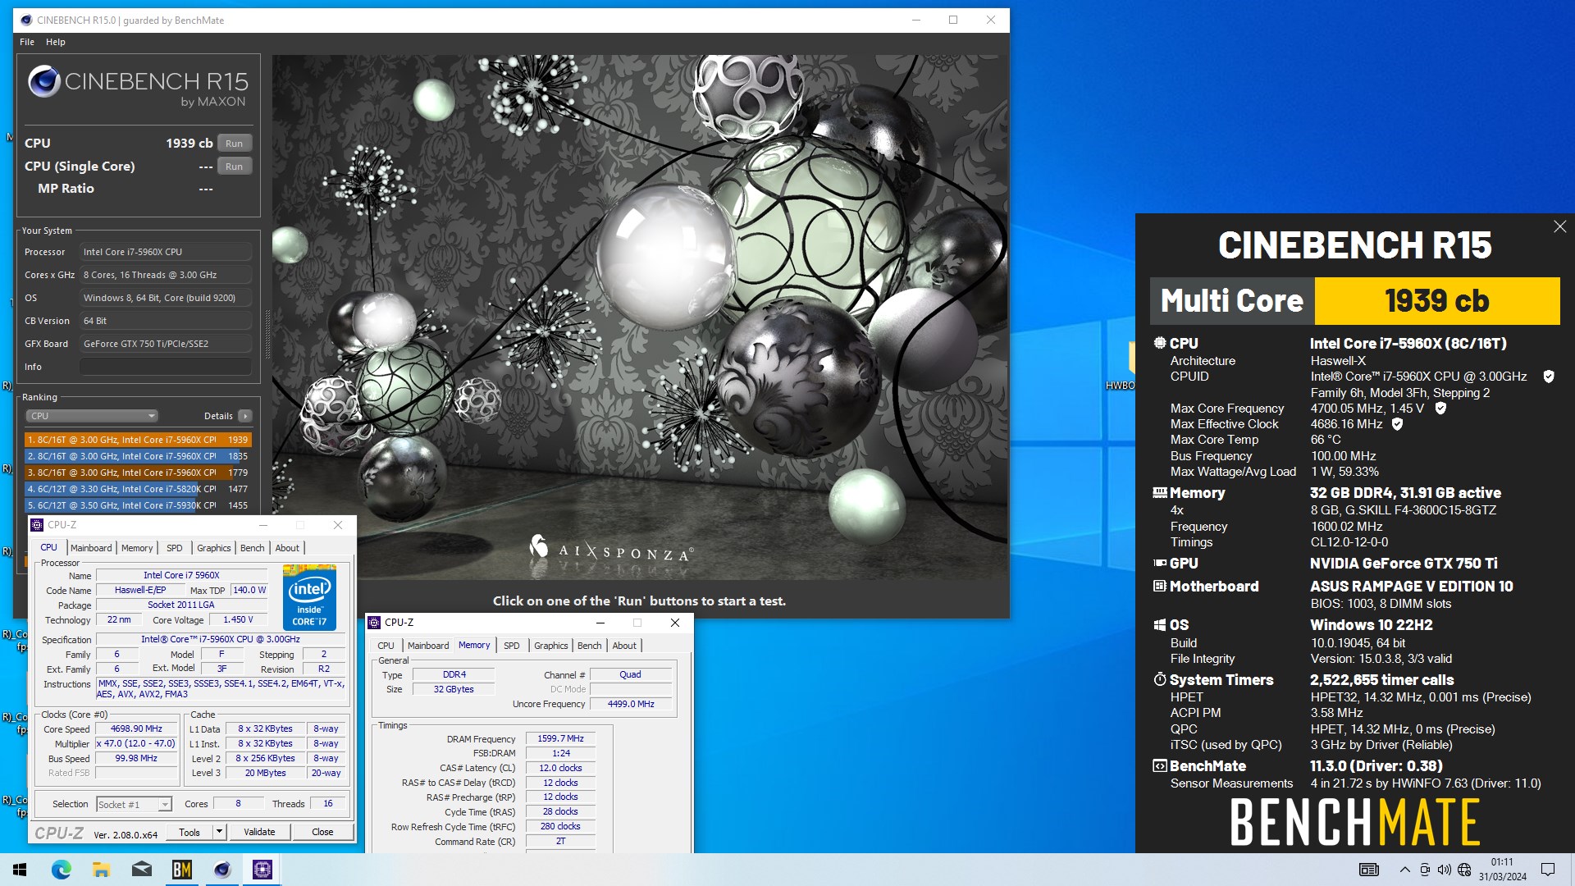The image size is (1575, 886).
Task: Open the volume tray icon
Action: pyautogui.click(x=1444, y=870)
